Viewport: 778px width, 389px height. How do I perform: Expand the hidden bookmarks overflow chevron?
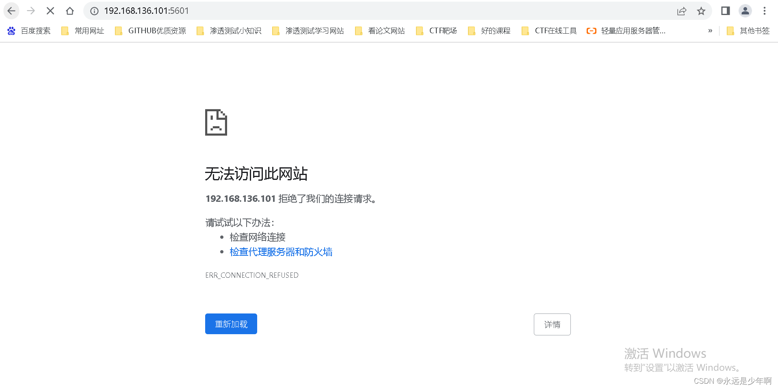(710, 30)
